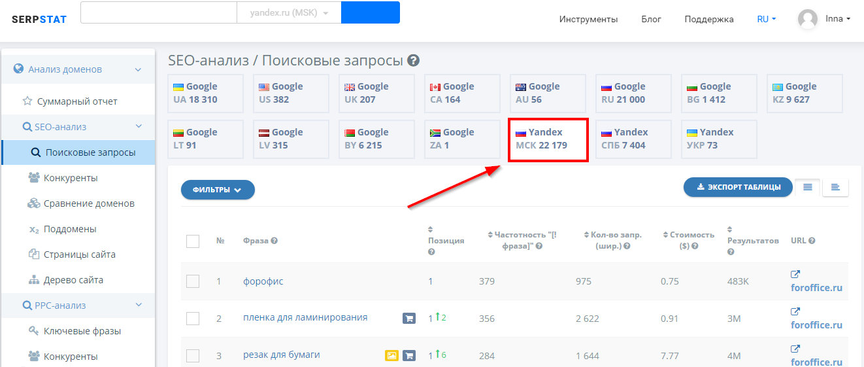Click the Serpstat logo

39,19
